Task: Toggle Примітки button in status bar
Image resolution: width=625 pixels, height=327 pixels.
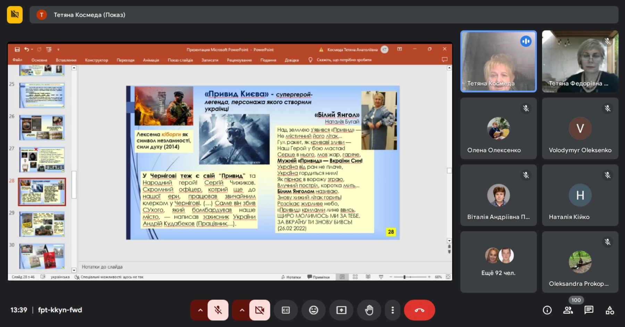Action: pos(318,277)
